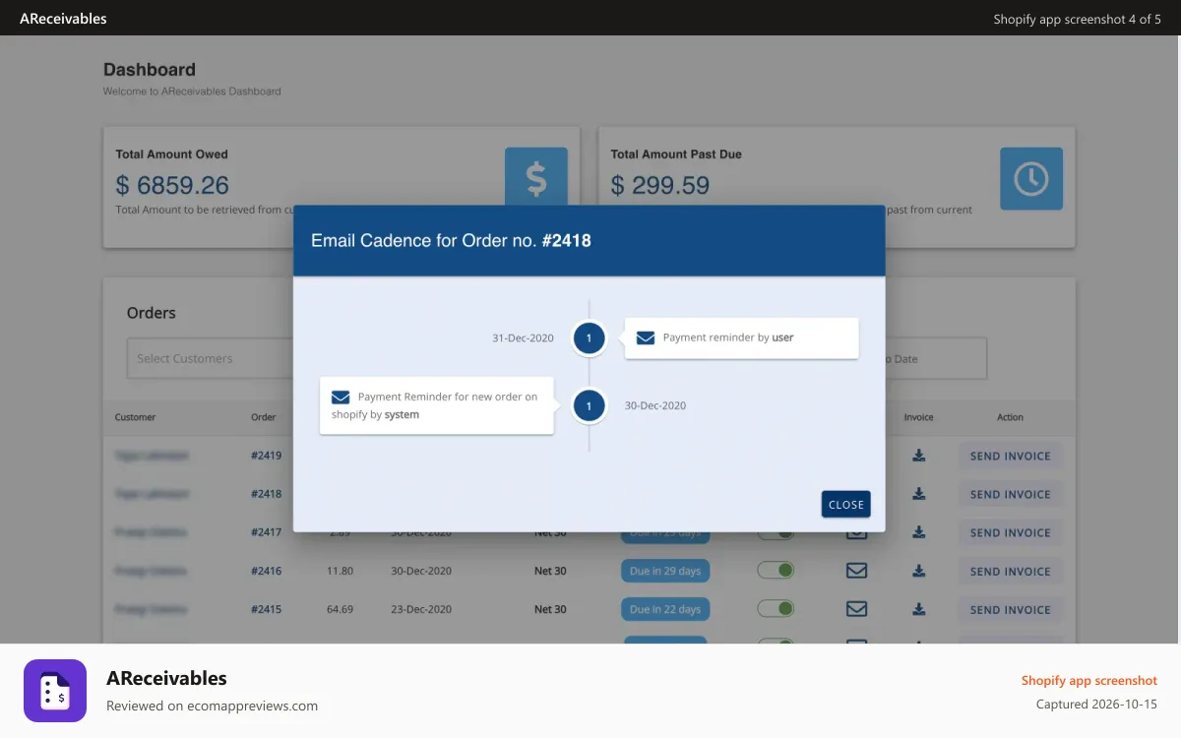
Task: Open order #2419 link
Action: (x=266, y=456)
